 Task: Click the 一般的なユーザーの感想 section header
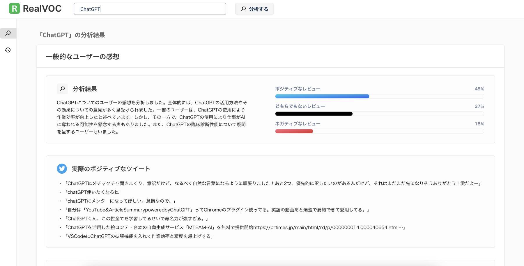83,57
